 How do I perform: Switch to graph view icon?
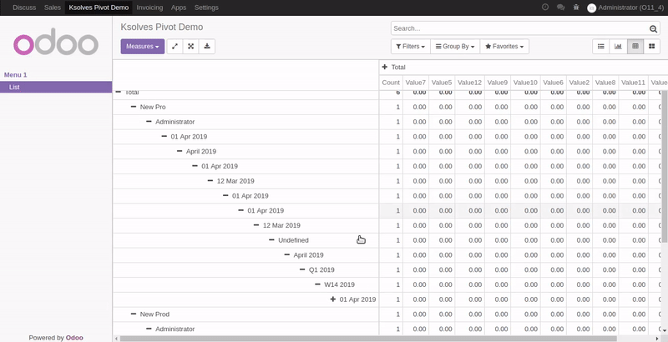pyautogui.click(x=618, y=47)
